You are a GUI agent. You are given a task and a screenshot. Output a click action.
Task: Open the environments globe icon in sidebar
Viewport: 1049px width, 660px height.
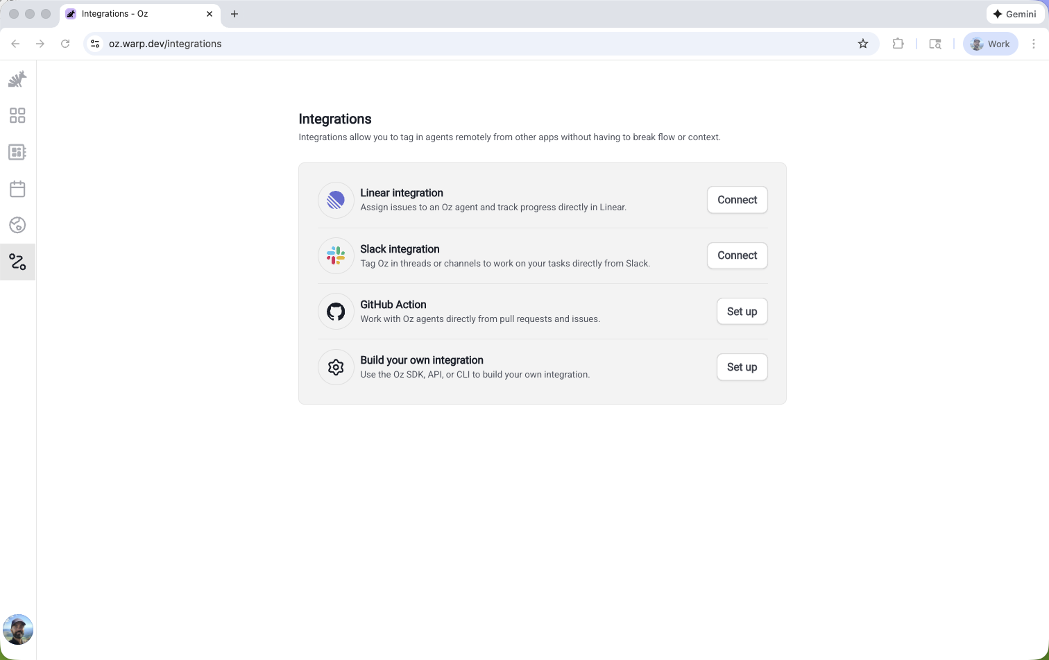pyautogui.click(x=17, y=225)
